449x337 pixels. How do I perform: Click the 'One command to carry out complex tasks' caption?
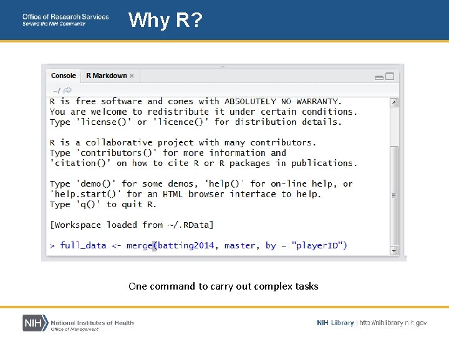[223, 286]
